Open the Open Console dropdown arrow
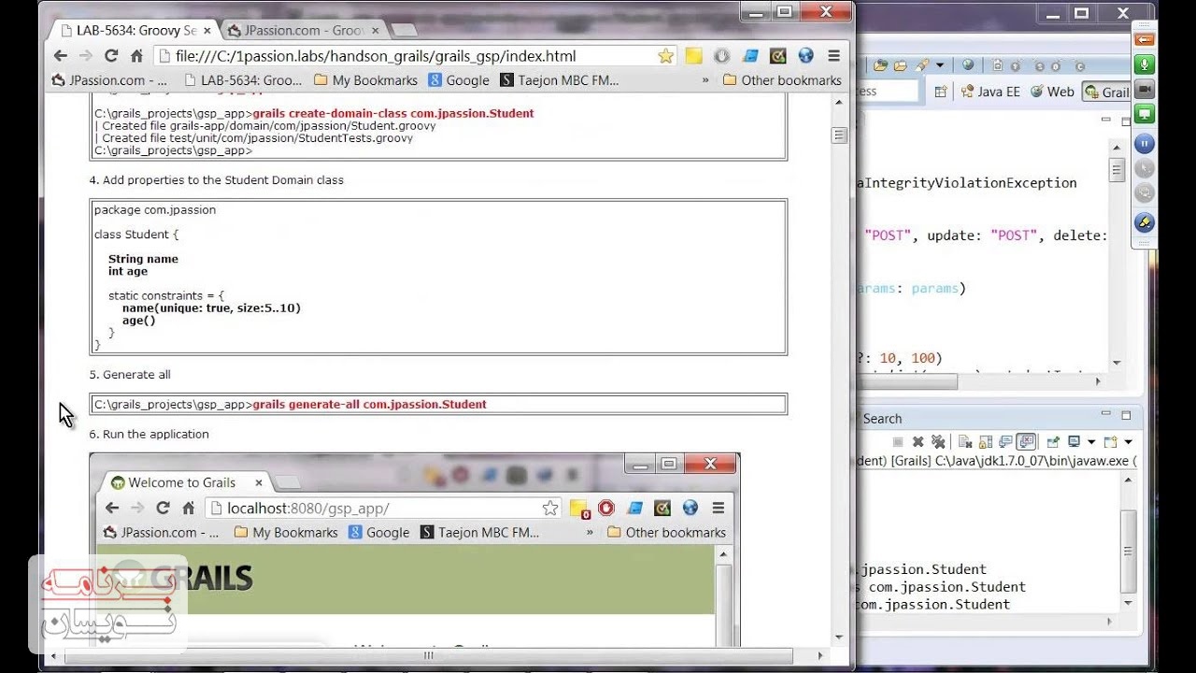This screenshot has width=1196, height=673. point(1128,442)
